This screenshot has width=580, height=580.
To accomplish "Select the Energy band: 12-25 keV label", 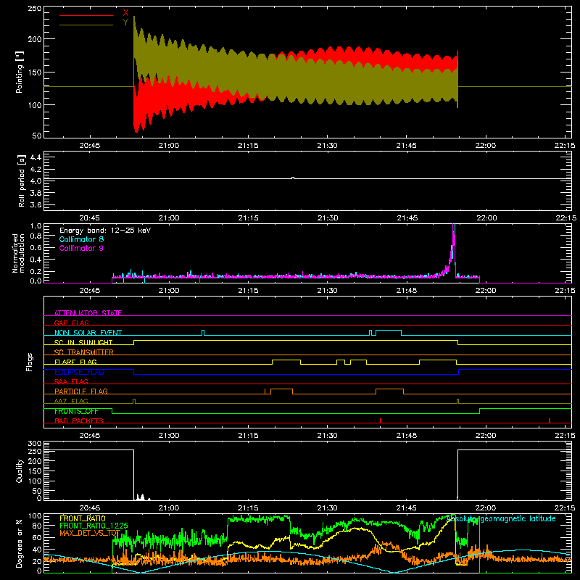I will [x=105, y=231].
